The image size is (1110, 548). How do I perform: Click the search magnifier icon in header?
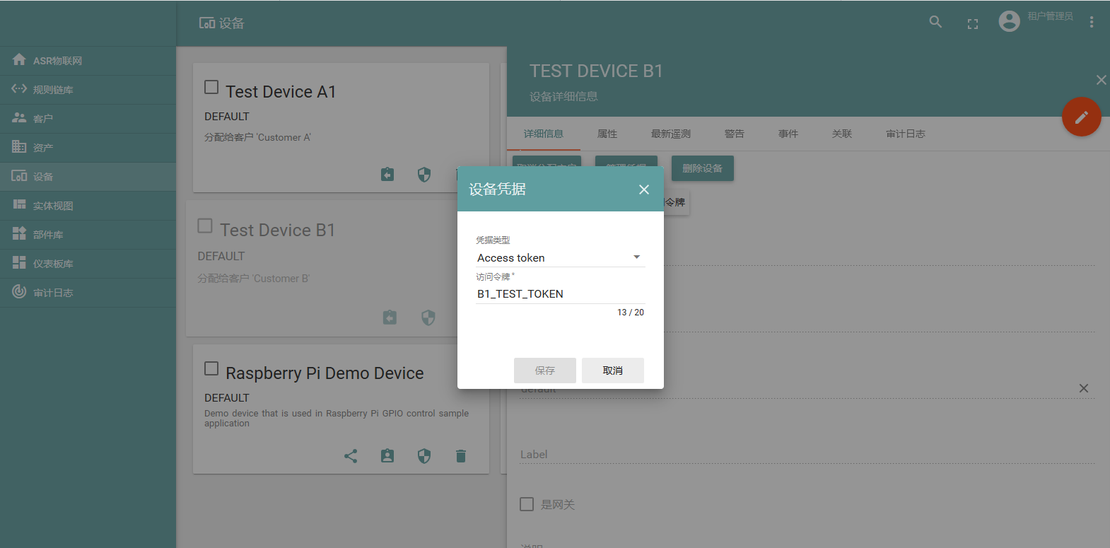tap(935, 22)
